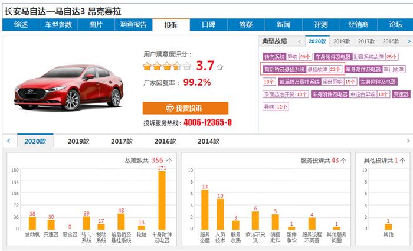The width and height of the screenshot is (413, 251).
Task: Click the 人员技术 bar showing 10
Action: [221, 214]
